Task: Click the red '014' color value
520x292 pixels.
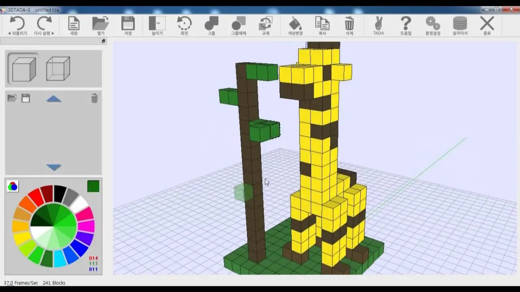Action: (93, 258)
